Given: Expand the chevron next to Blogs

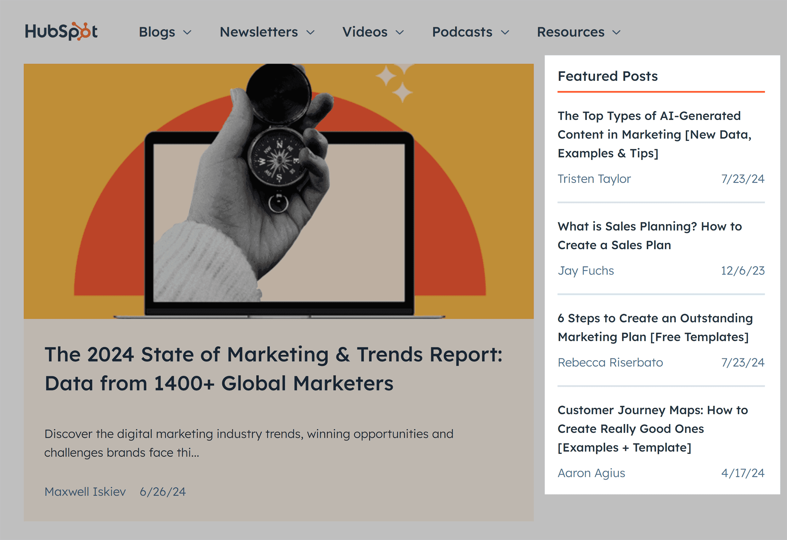Looking at the screenshot, I should (x=187, y=32).
